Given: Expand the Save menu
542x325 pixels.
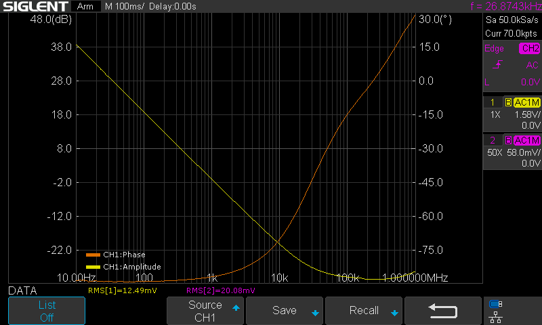Looking at the screenshot, I should [285, 311].
